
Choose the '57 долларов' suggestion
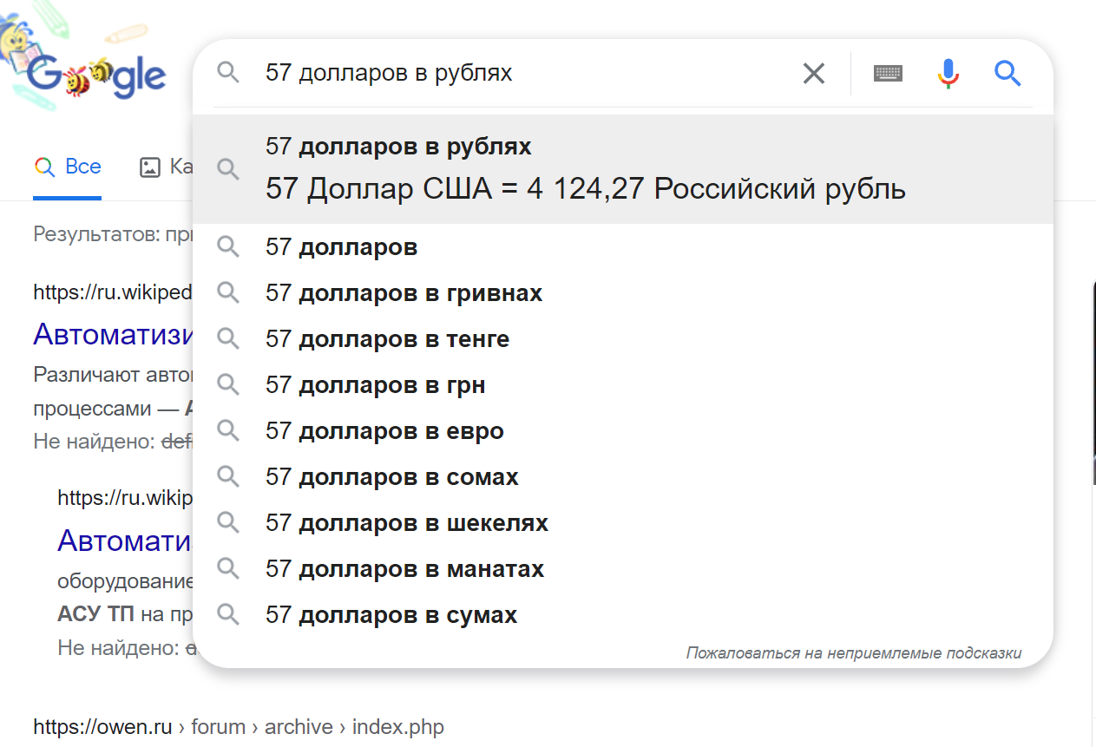point(341,248)
